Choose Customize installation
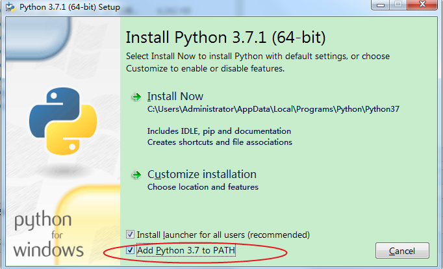Image resolution: width=443 pixels, height=269 pixels. tap(202, 174)
